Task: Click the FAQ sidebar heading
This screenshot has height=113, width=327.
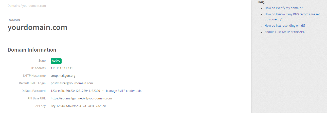Action: click(261, 2)
